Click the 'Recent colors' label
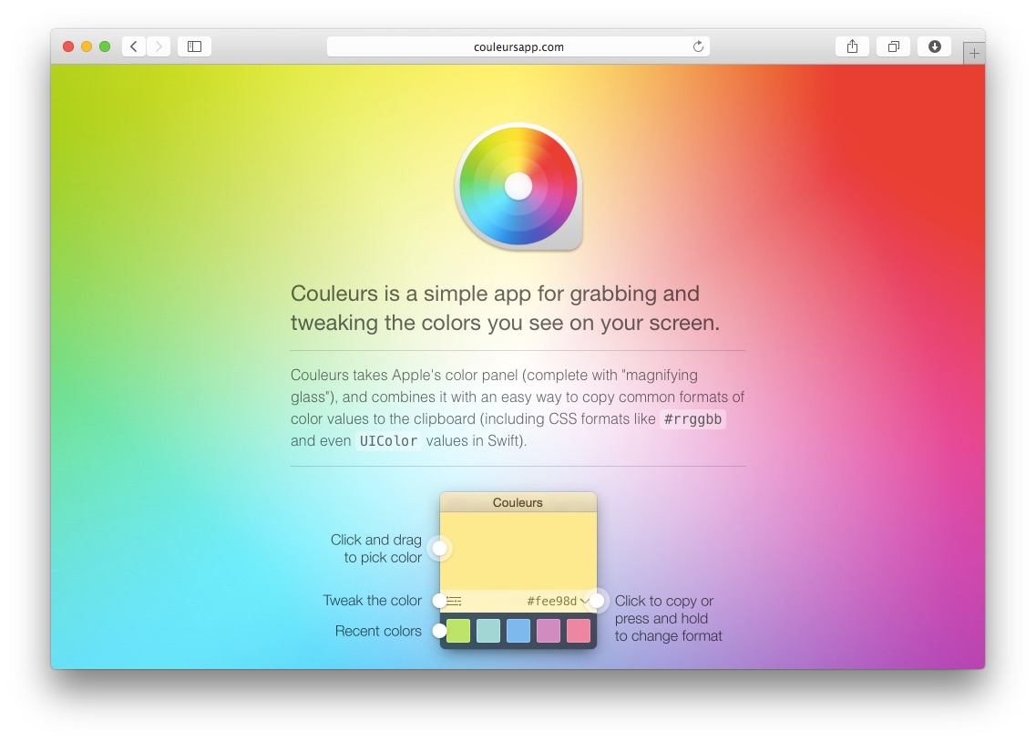Viewport: 1036px width, 742px height. pyautogui.click(x=378, y=631)
